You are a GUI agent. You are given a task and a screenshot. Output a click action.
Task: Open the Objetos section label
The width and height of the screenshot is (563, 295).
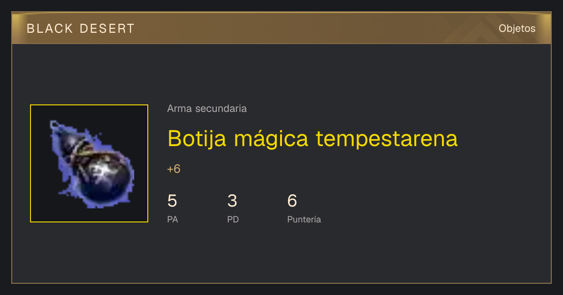coord(517,29)
